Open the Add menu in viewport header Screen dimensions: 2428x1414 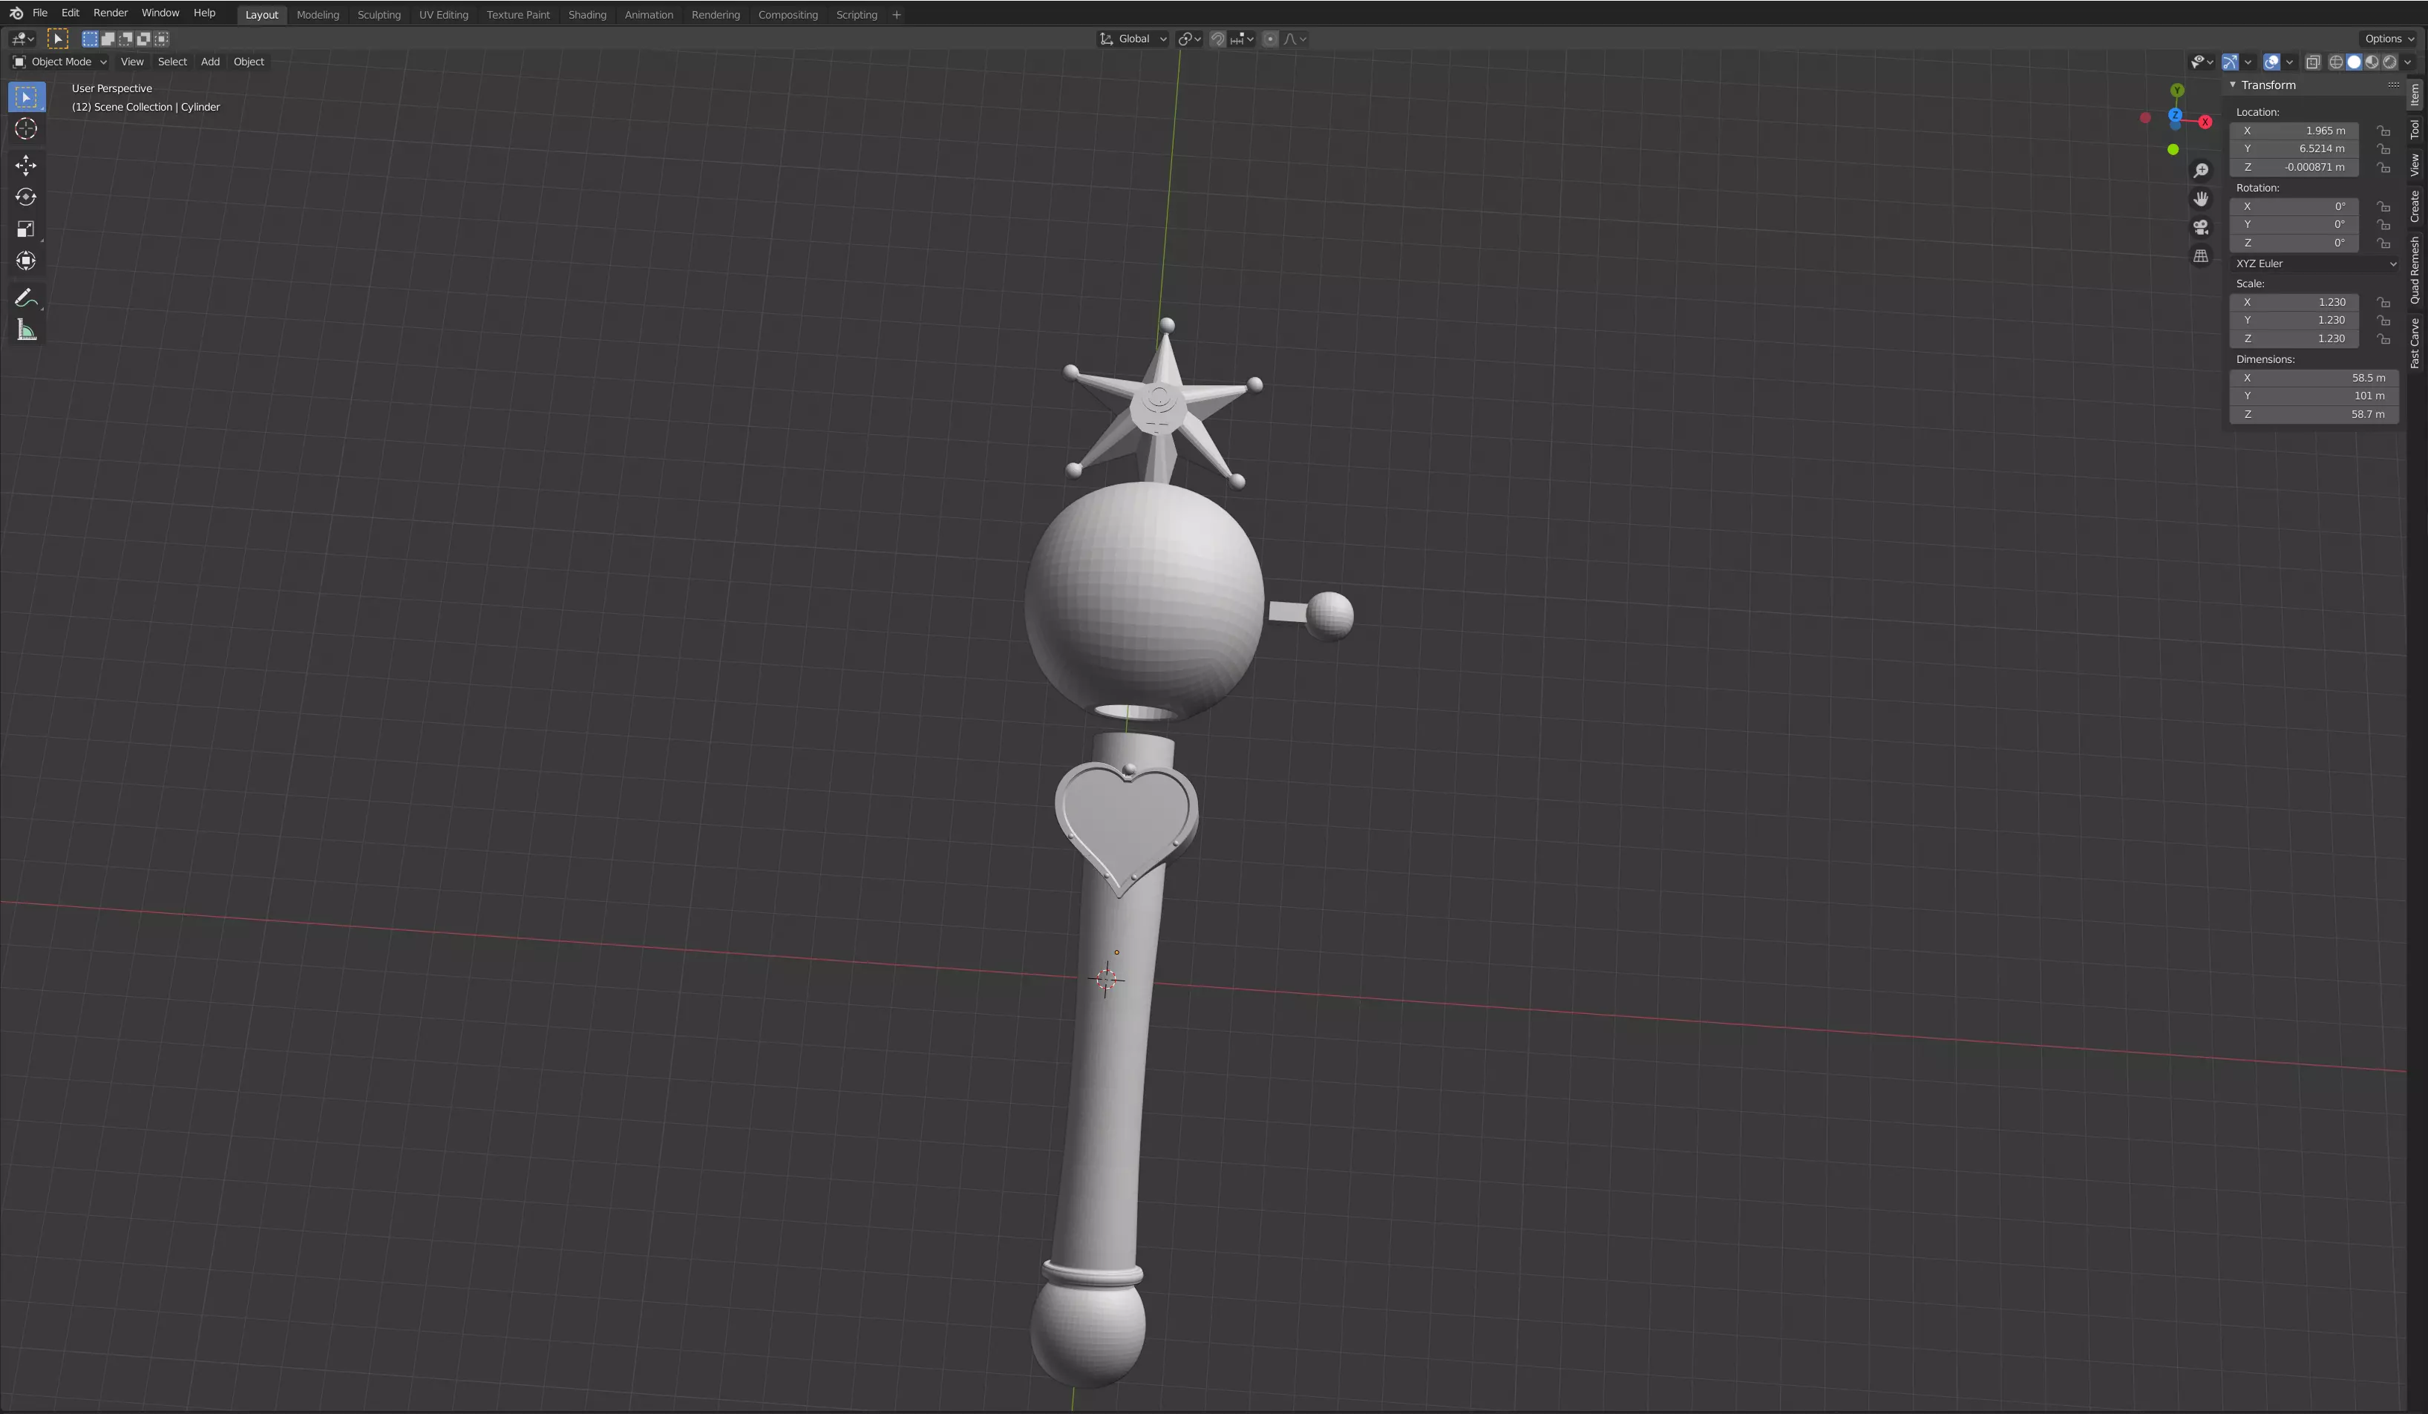click(x=210, y=62)
